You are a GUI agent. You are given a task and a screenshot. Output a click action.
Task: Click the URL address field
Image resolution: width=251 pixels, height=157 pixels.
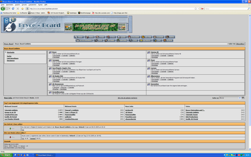(x=111, y=9)
